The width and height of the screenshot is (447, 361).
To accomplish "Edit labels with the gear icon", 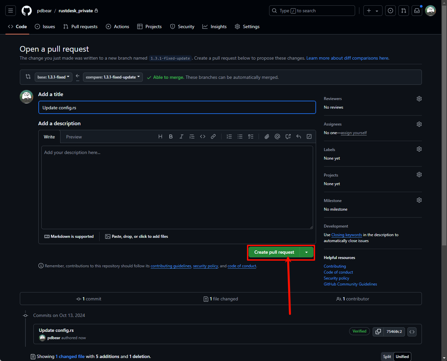I will (x=419, y=149).
